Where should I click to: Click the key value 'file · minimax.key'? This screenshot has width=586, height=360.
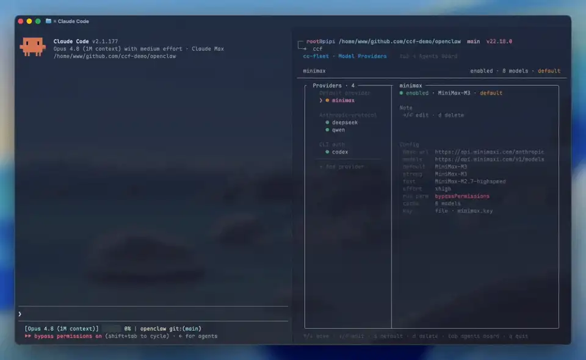[464, 211]
